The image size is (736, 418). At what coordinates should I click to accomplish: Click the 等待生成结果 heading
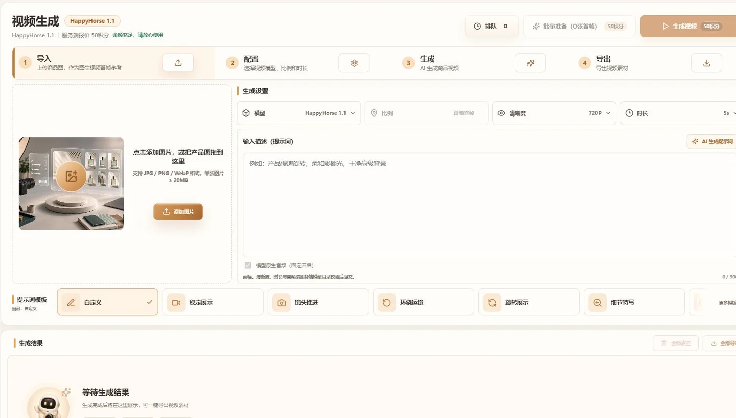(106, 392)
